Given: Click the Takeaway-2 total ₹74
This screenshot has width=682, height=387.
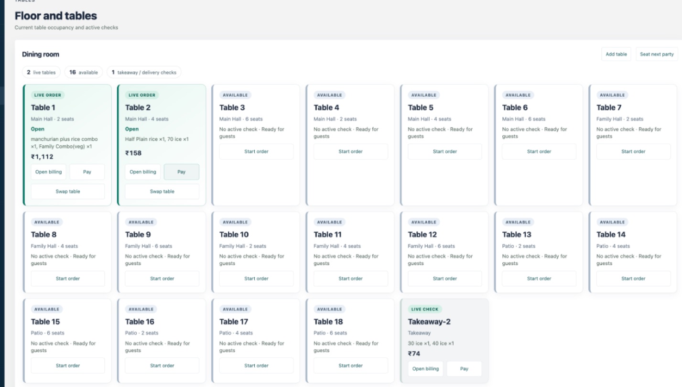Looking at the screenshot, I should pos(414,354).
